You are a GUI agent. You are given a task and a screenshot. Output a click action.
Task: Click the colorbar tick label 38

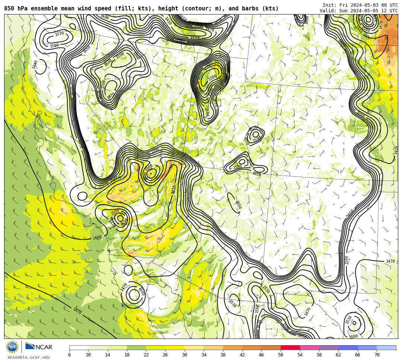click(223, 355)
